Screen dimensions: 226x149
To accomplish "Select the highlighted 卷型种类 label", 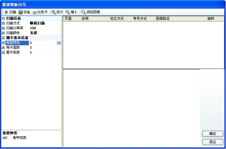I will click(x=17, y=43).
